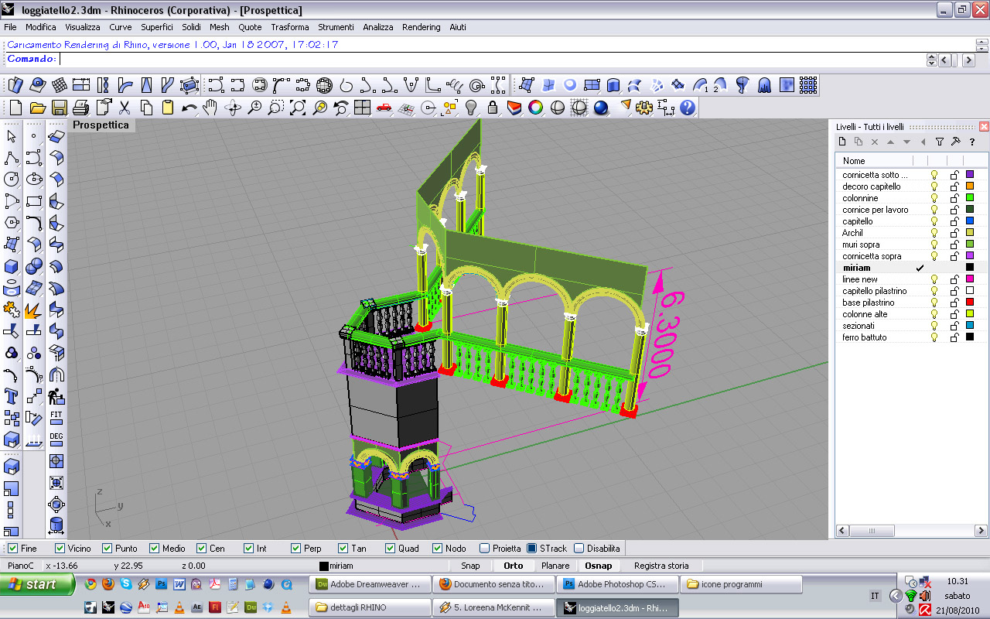This screenshot has height=619, width=990.
Task: Hide the colonnine layer via its bulb
Action: 934,198
